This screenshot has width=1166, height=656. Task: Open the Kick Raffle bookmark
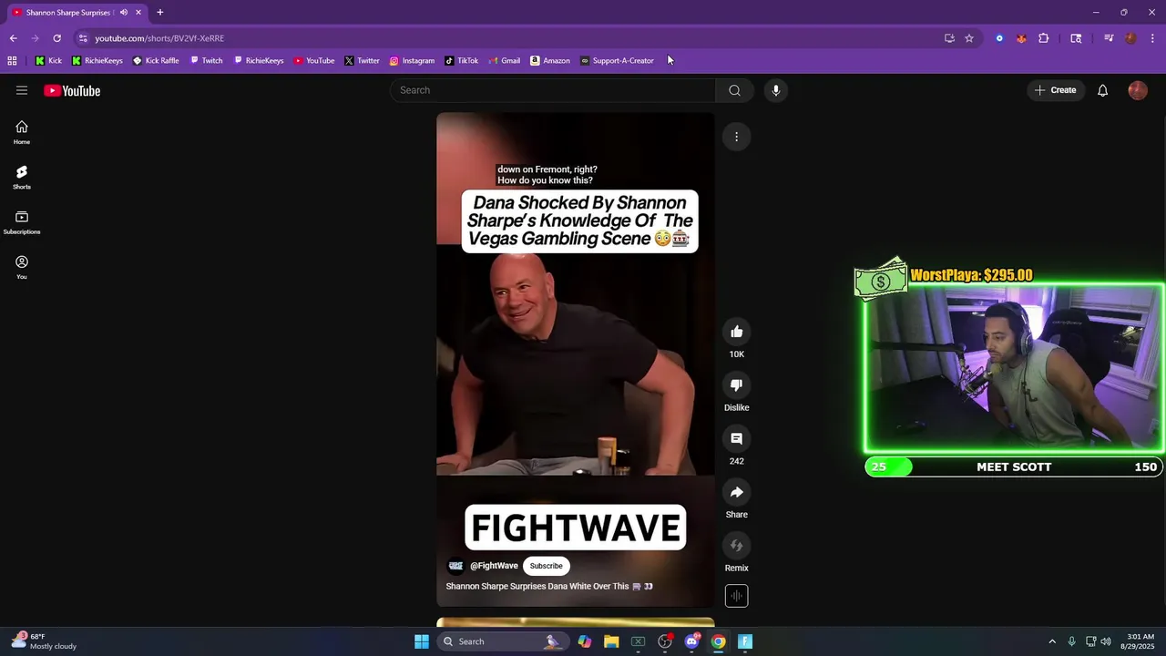[156, 61]
